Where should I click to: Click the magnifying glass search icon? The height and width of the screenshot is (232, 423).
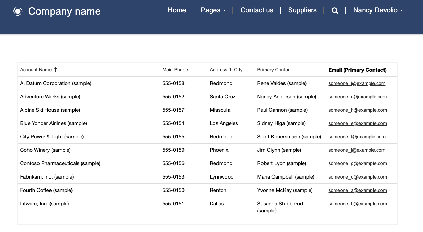(335, 10)
